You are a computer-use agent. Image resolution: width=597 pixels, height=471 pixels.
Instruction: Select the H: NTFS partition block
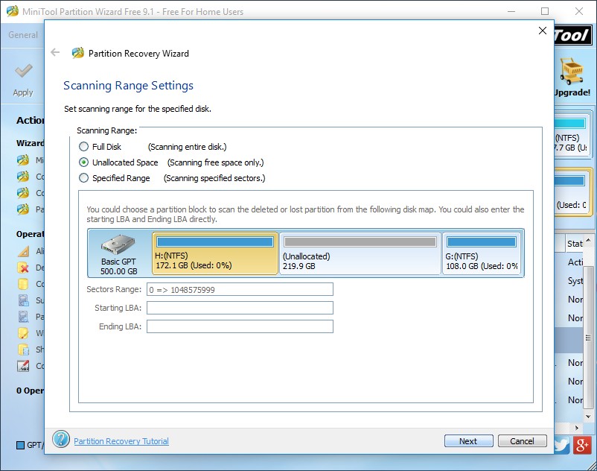point(215,254)
